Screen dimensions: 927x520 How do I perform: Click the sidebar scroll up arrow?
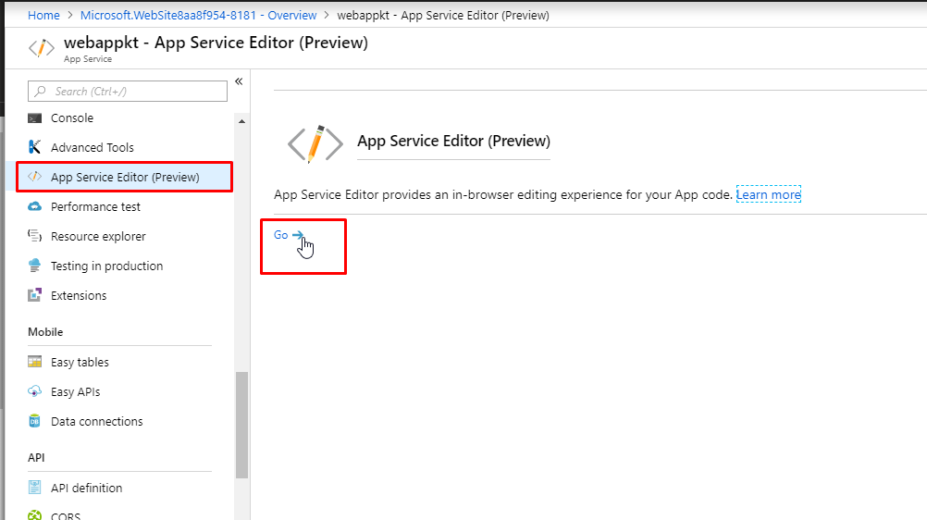point(241,121)
